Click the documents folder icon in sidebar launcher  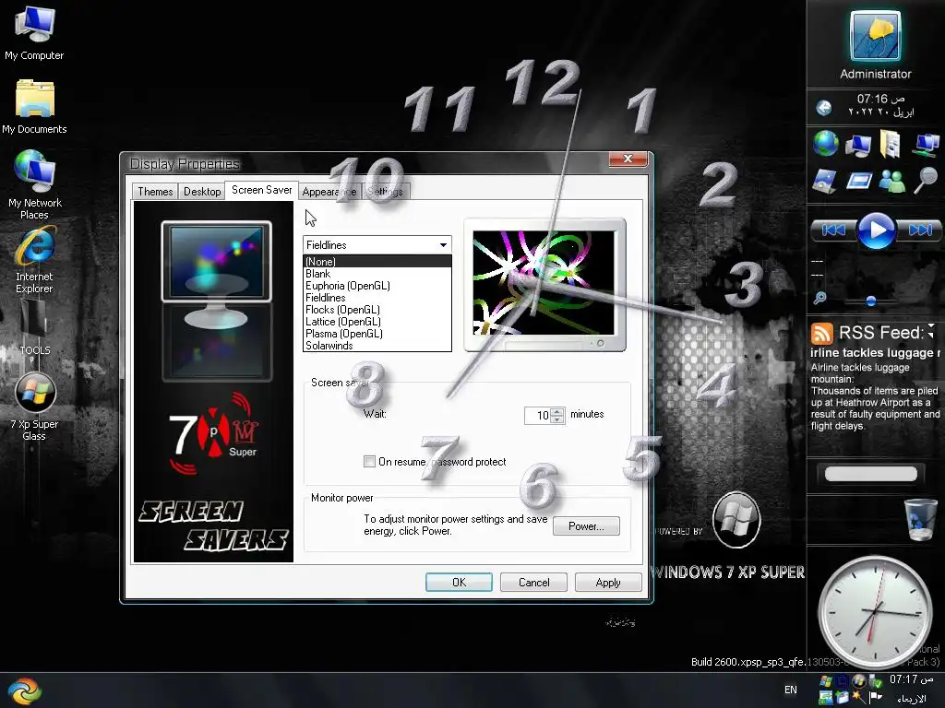click(x=891, y=145)
